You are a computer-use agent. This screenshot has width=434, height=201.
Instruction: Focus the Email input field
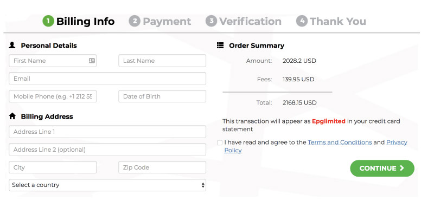107,79
